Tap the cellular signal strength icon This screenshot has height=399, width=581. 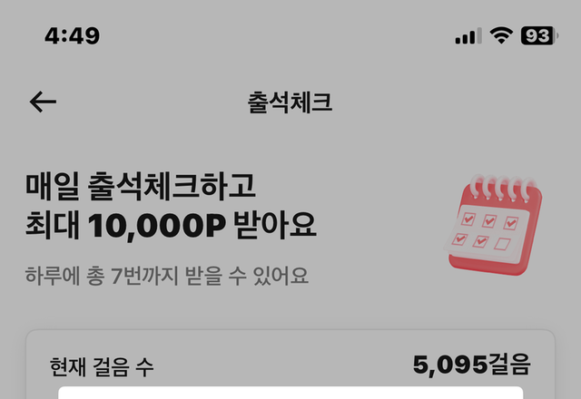click(468, 36)
